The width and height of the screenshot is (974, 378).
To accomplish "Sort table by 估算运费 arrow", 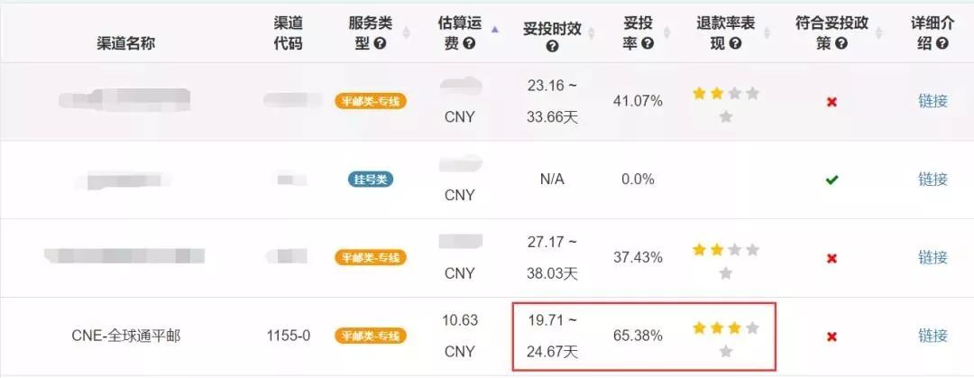I will click(495, 29).
